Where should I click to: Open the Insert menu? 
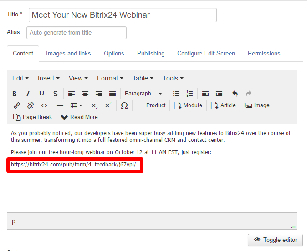pyautogui.click(x=49, y=78)
